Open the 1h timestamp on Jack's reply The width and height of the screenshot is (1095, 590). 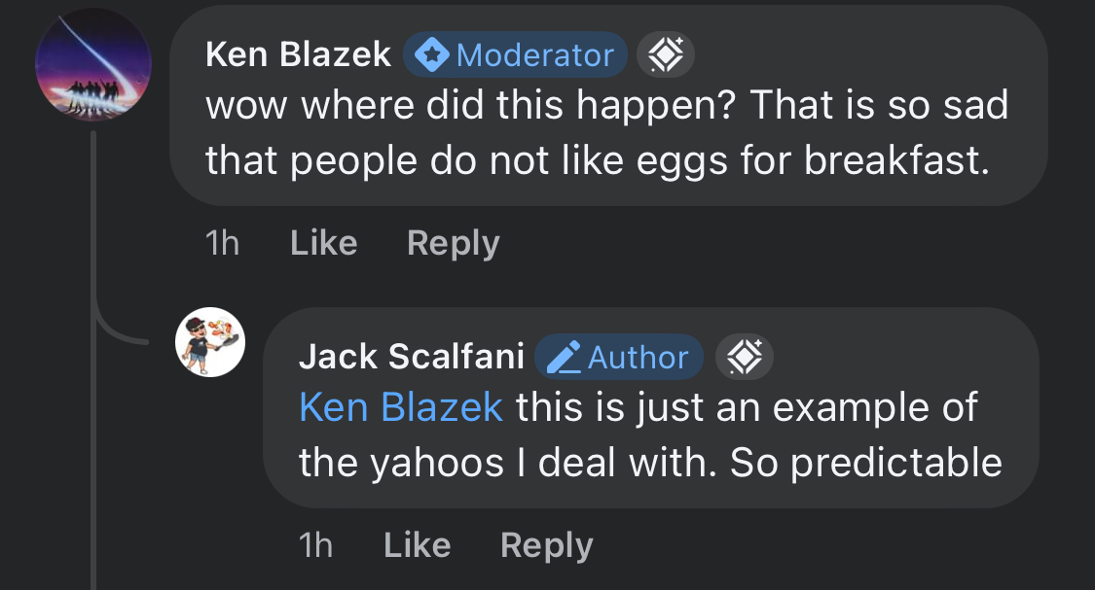click(x=315, y=545)
